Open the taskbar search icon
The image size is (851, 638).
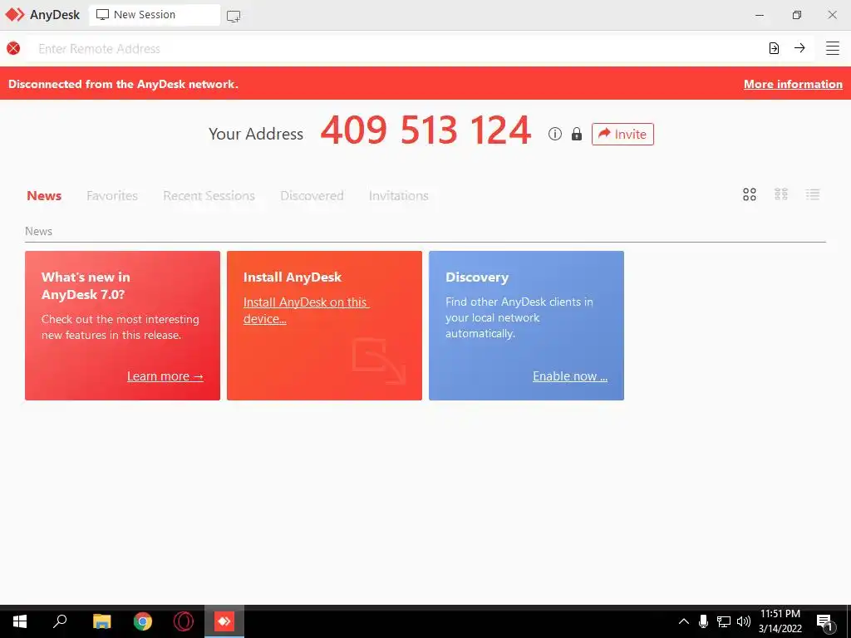coord(60,621)
